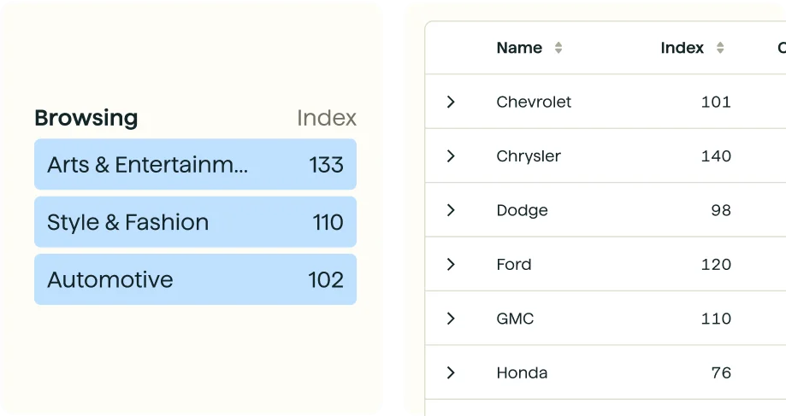Click the Chevrolet name cell
786x416 pixels.
click(x=534, y=102)
